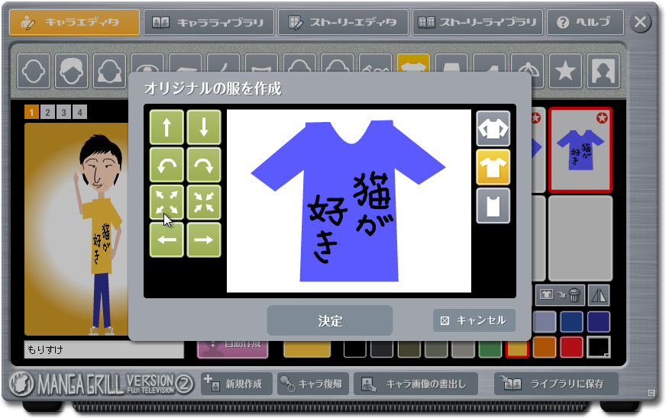
Task: Pick the dark navy color swatch
Action: click(599, 322)
